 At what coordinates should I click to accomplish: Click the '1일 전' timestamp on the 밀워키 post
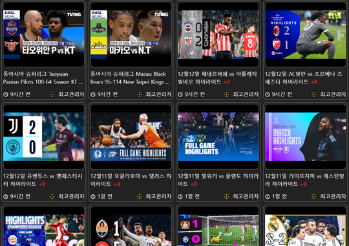pyautogui.click(x=192, y=197)
